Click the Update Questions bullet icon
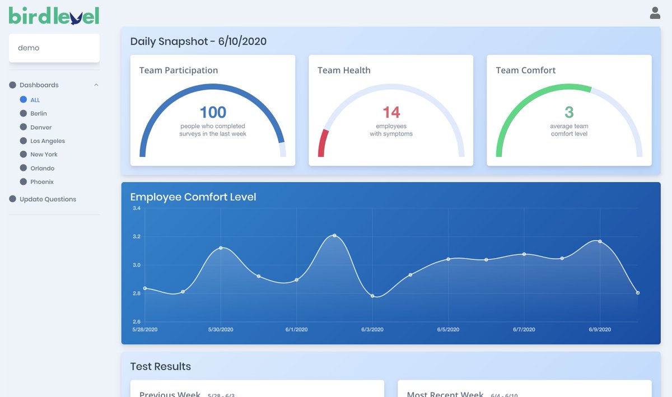 (x=12, y=199)
